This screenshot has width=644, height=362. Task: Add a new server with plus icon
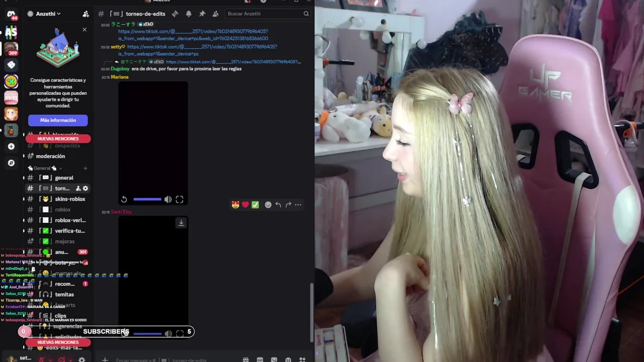click(11, 146)
